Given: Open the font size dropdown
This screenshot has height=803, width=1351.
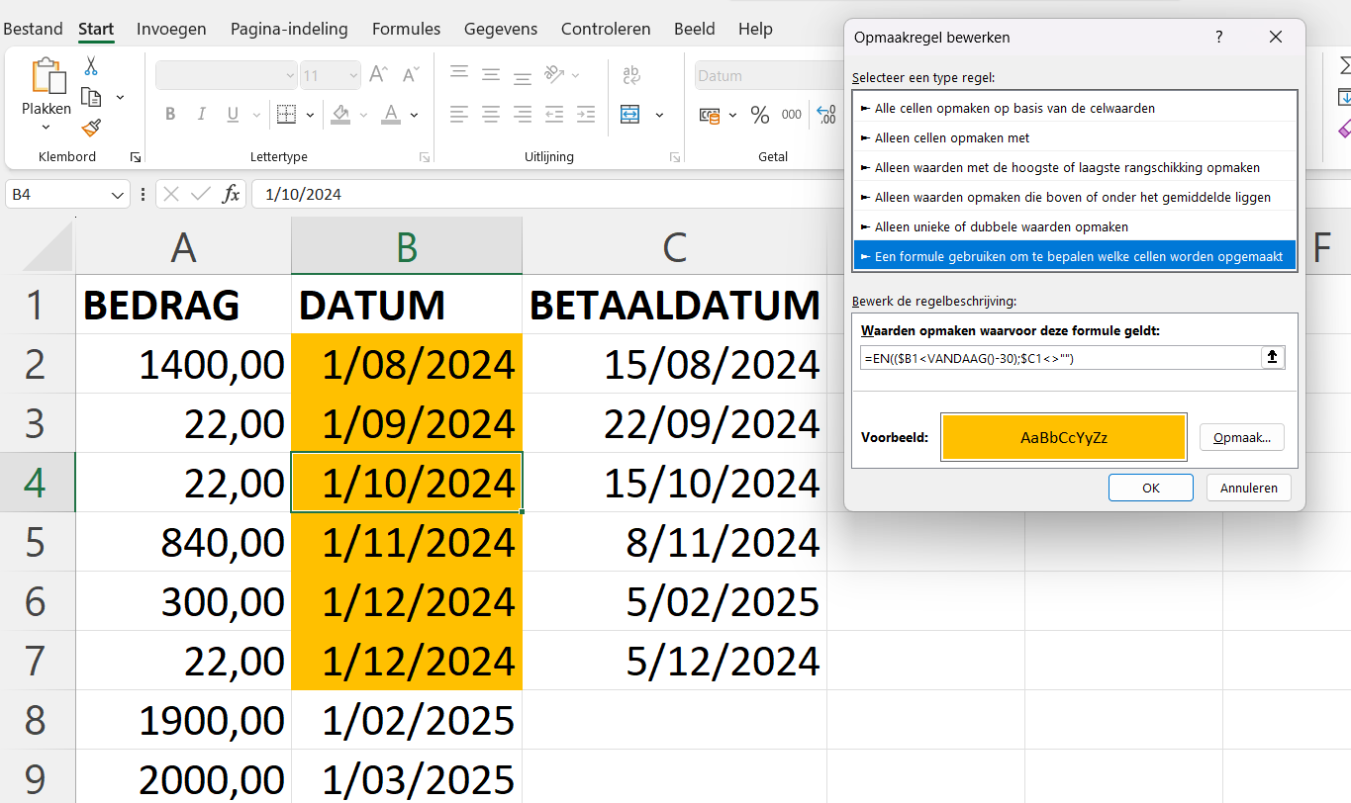Looking at the screenshot, I should click(353, 75).
